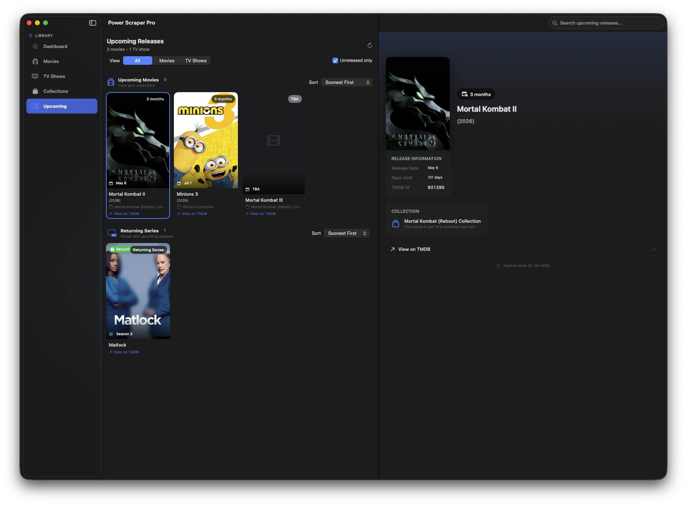The height and width of the screenshot is (506, 687).
Task: Open the sort dropdown for Returning Series
Action: click(346, 233)
